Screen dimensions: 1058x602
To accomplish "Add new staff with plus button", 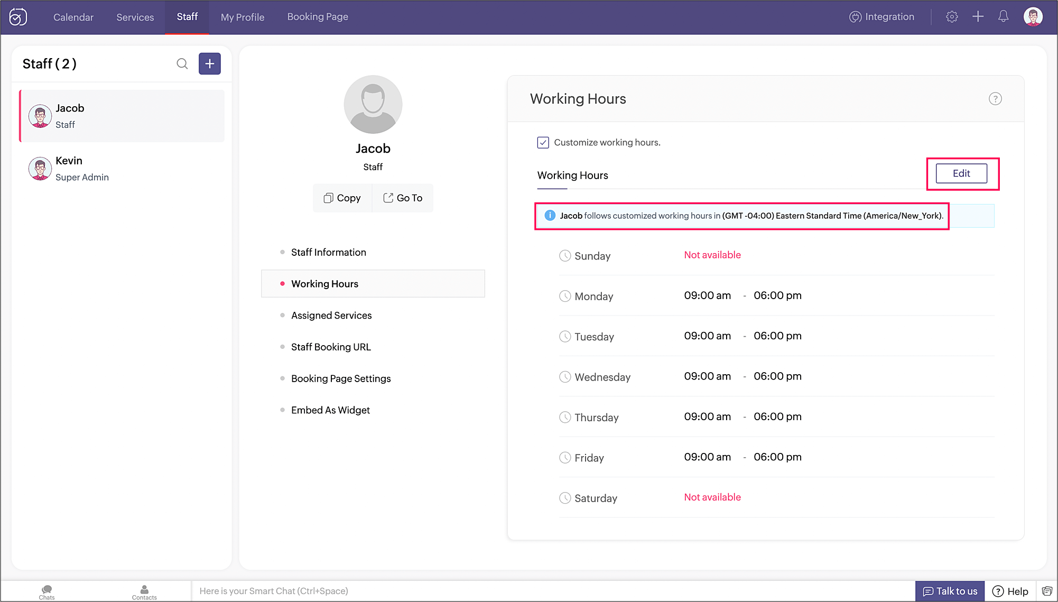I will pos(210,64).
